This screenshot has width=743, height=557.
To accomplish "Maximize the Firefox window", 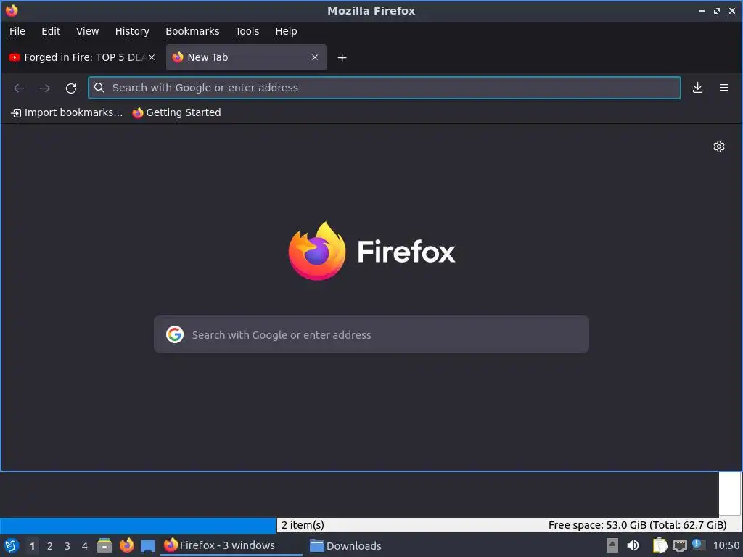I will click(716, 10).
